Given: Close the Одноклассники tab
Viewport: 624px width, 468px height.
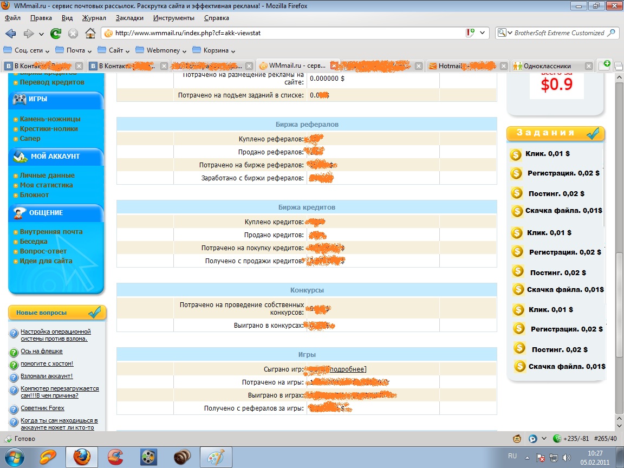Looking at the screenshot, I should (589, 66).
